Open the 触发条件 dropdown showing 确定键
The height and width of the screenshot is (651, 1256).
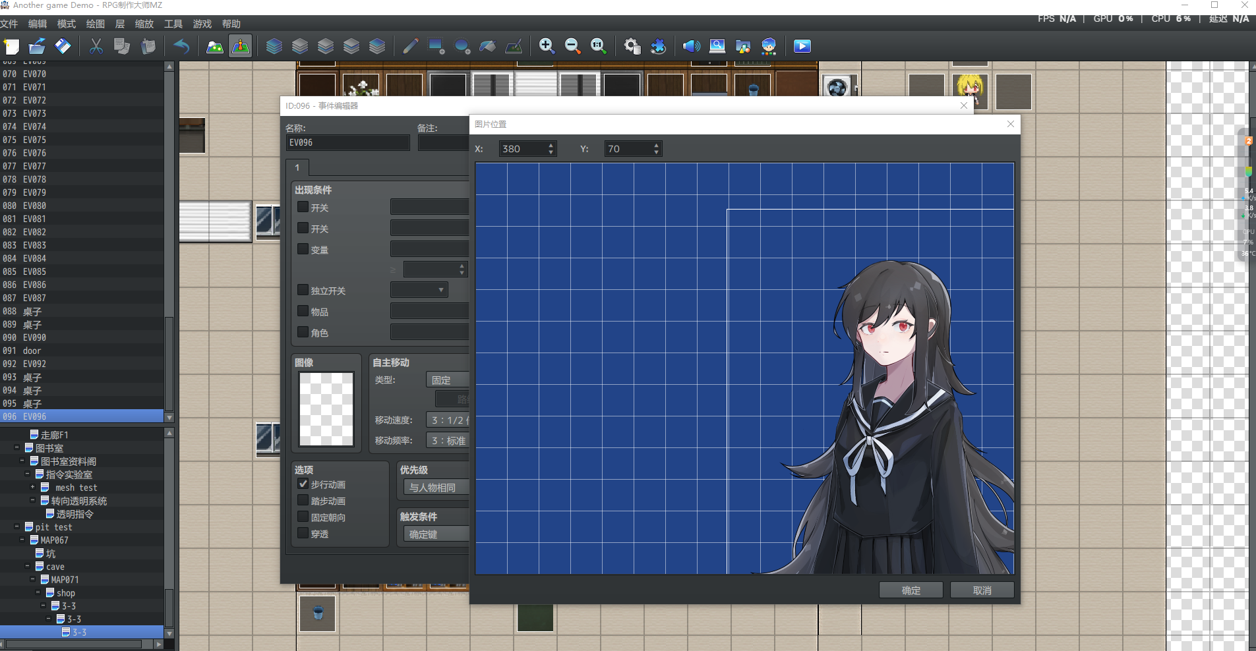pyautogui.click(x=436, y=534)
